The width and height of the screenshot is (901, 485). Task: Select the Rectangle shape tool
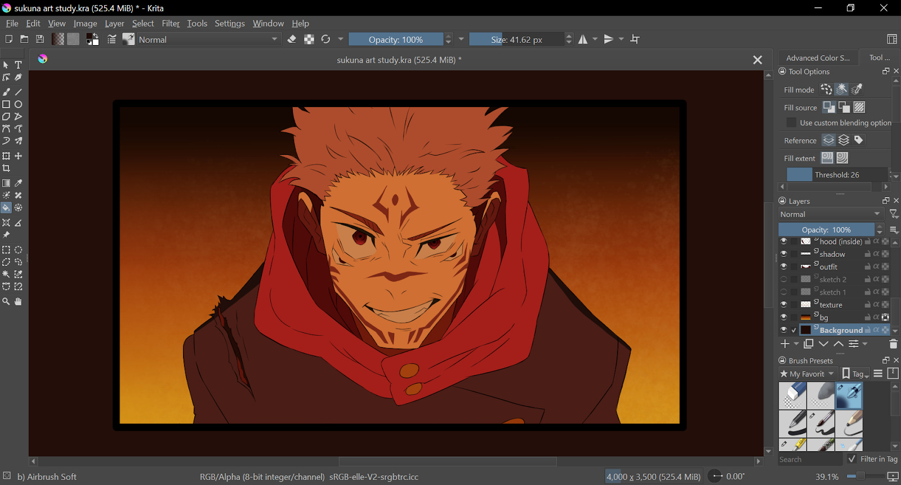coord(6,104)
